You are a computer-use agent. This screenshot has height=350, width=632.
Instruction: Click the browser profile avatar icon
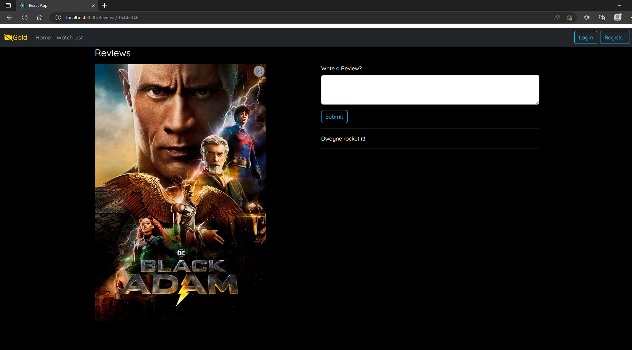pos(617,17)
